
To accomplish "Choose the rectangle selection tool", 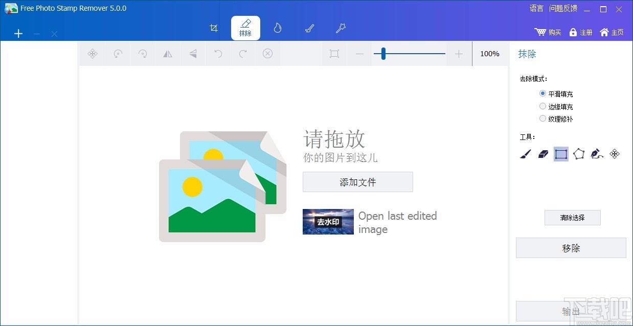I will coord(561,154).
